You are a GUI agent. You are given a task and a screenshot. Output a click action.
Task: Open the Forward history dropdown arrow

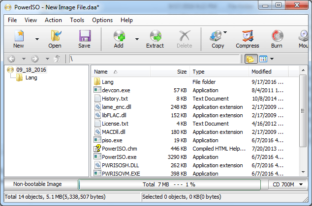pyautogui.click(x=47, y=59)
